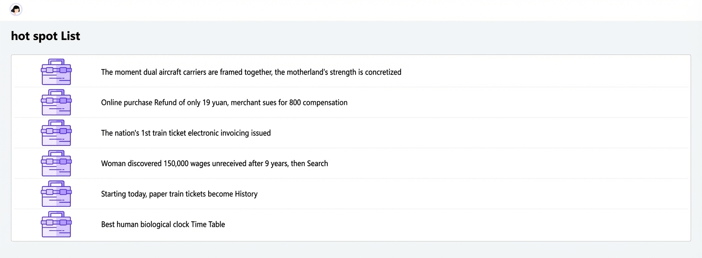
Task: Click the "hot spot List" page heading
Action: click(46, 36)
